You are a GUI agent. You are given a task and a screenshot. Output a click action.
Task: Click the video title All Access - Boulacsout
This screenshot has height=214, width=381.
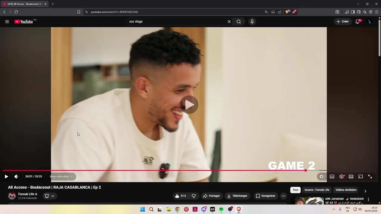pos(54,187)
